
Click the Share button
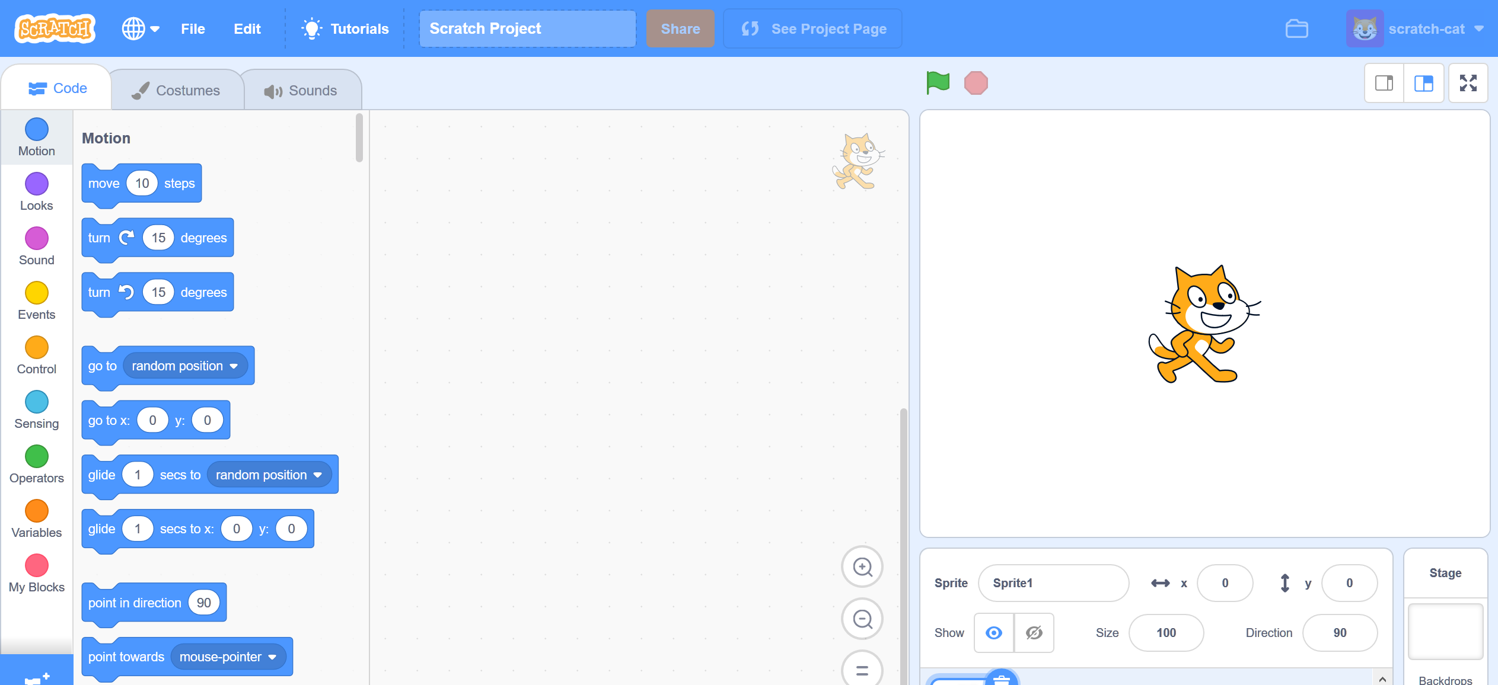(x=680, y=28)
